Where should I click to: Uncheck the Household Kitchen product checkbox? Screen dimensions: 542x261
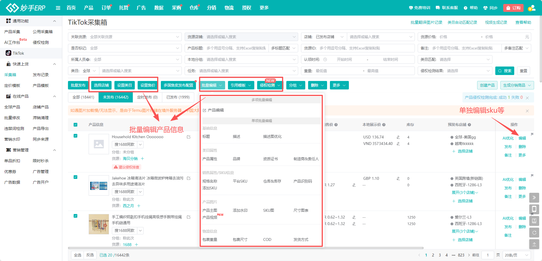pos(75,136)
